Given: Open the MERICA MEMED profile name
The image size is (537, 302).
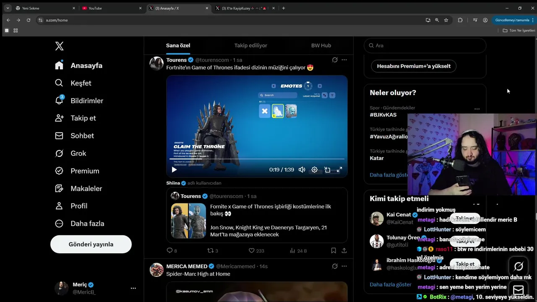Looking at the screenshot, I should (187, 266).
